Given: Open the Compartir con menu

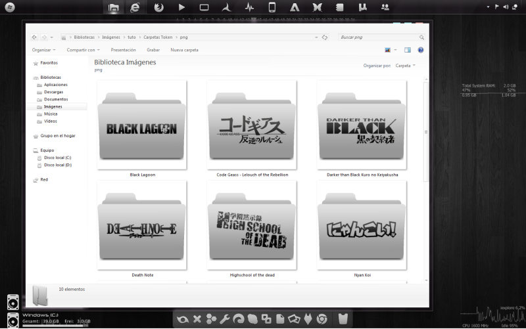Looking at the screenshot, I should click(84, 50).
